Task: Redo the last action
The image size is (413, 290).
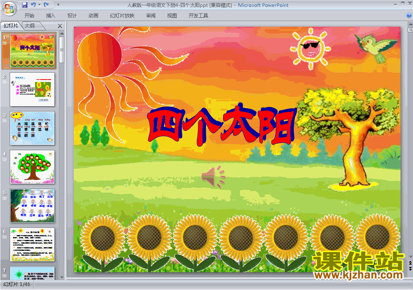Action: tap(47, 5)
